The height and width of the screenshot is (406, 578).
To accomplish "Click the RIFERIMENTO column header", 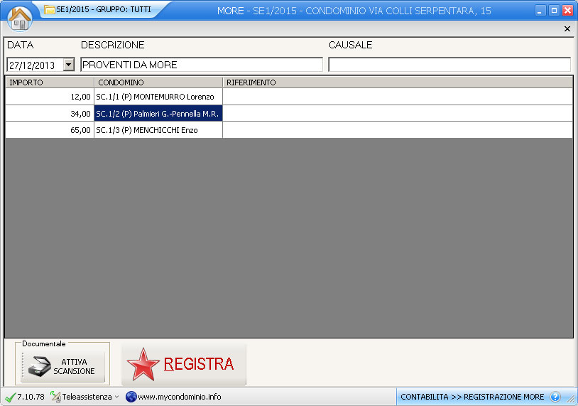I will coord(397,82).
